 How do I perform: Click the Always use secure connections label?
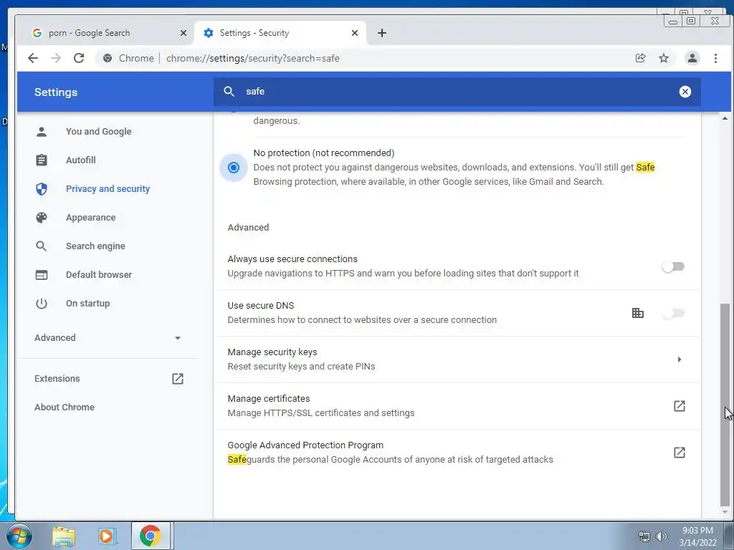tap(292, 259)
